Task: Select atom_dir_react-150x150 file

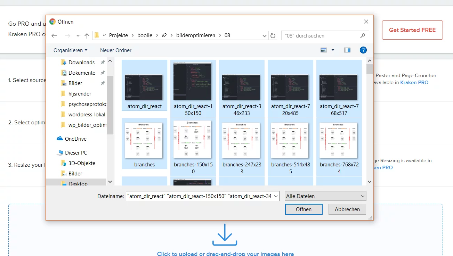Action: 193,89
